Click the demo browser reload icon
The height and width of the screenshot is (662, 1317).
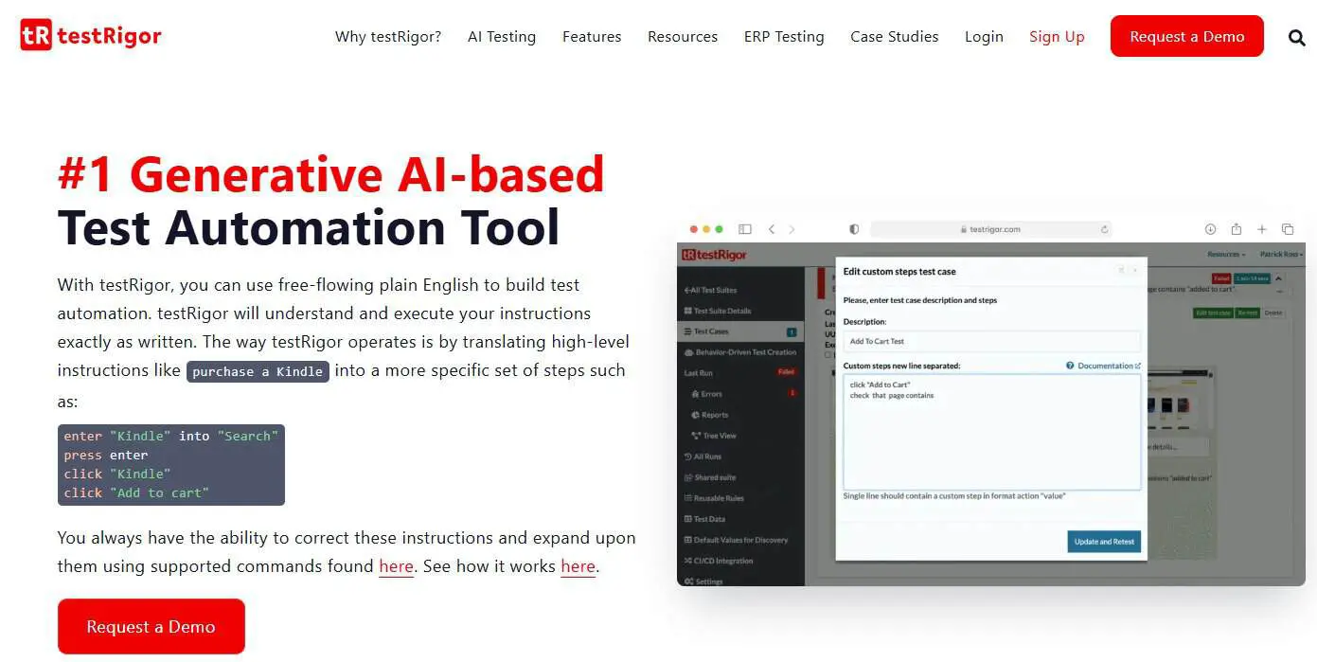(x=1104, y=229)
